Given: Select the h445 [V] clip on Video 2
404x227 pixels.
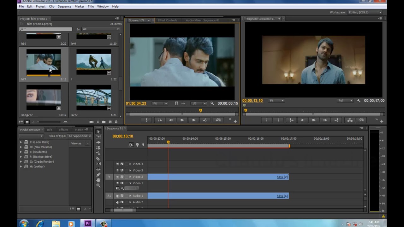Looking at the screenshot, I should pos(218,177).
